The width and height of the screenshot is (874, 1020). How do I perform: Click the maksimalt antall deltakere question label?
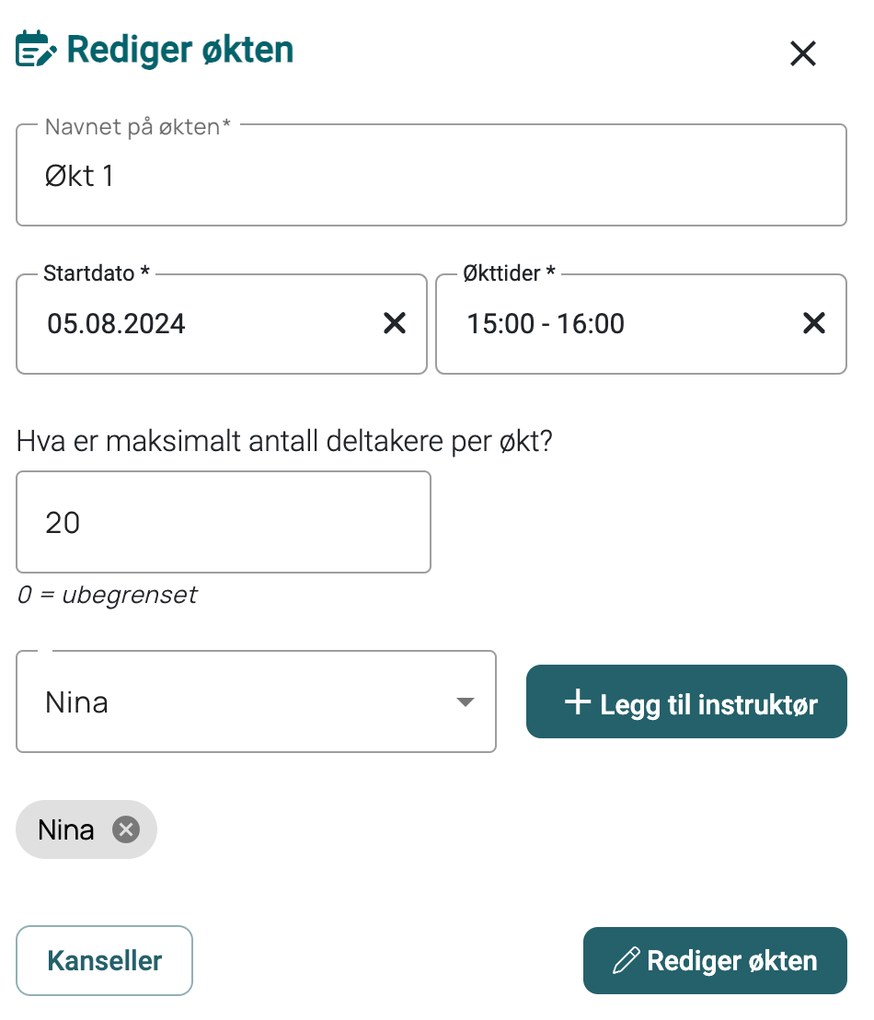point(284,441)
